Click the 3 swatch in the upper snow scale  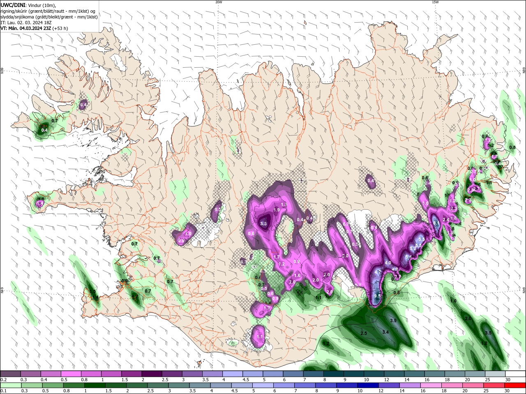coord(192,374)
